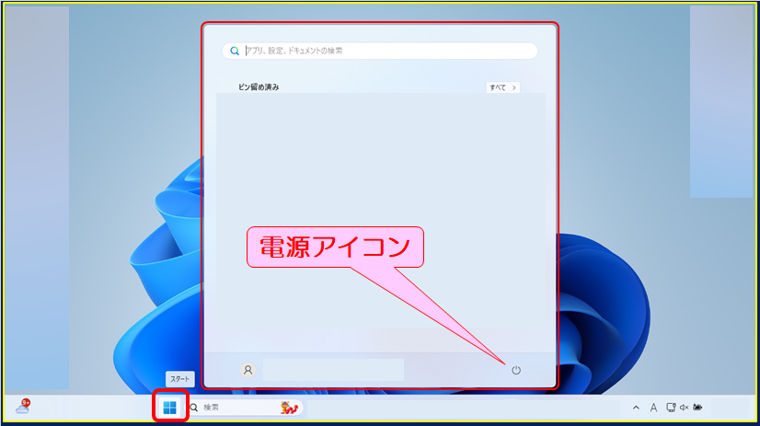Screen dimensions: 760x426
Task: Expand all apps with すべて button
Action: (502, 87)
